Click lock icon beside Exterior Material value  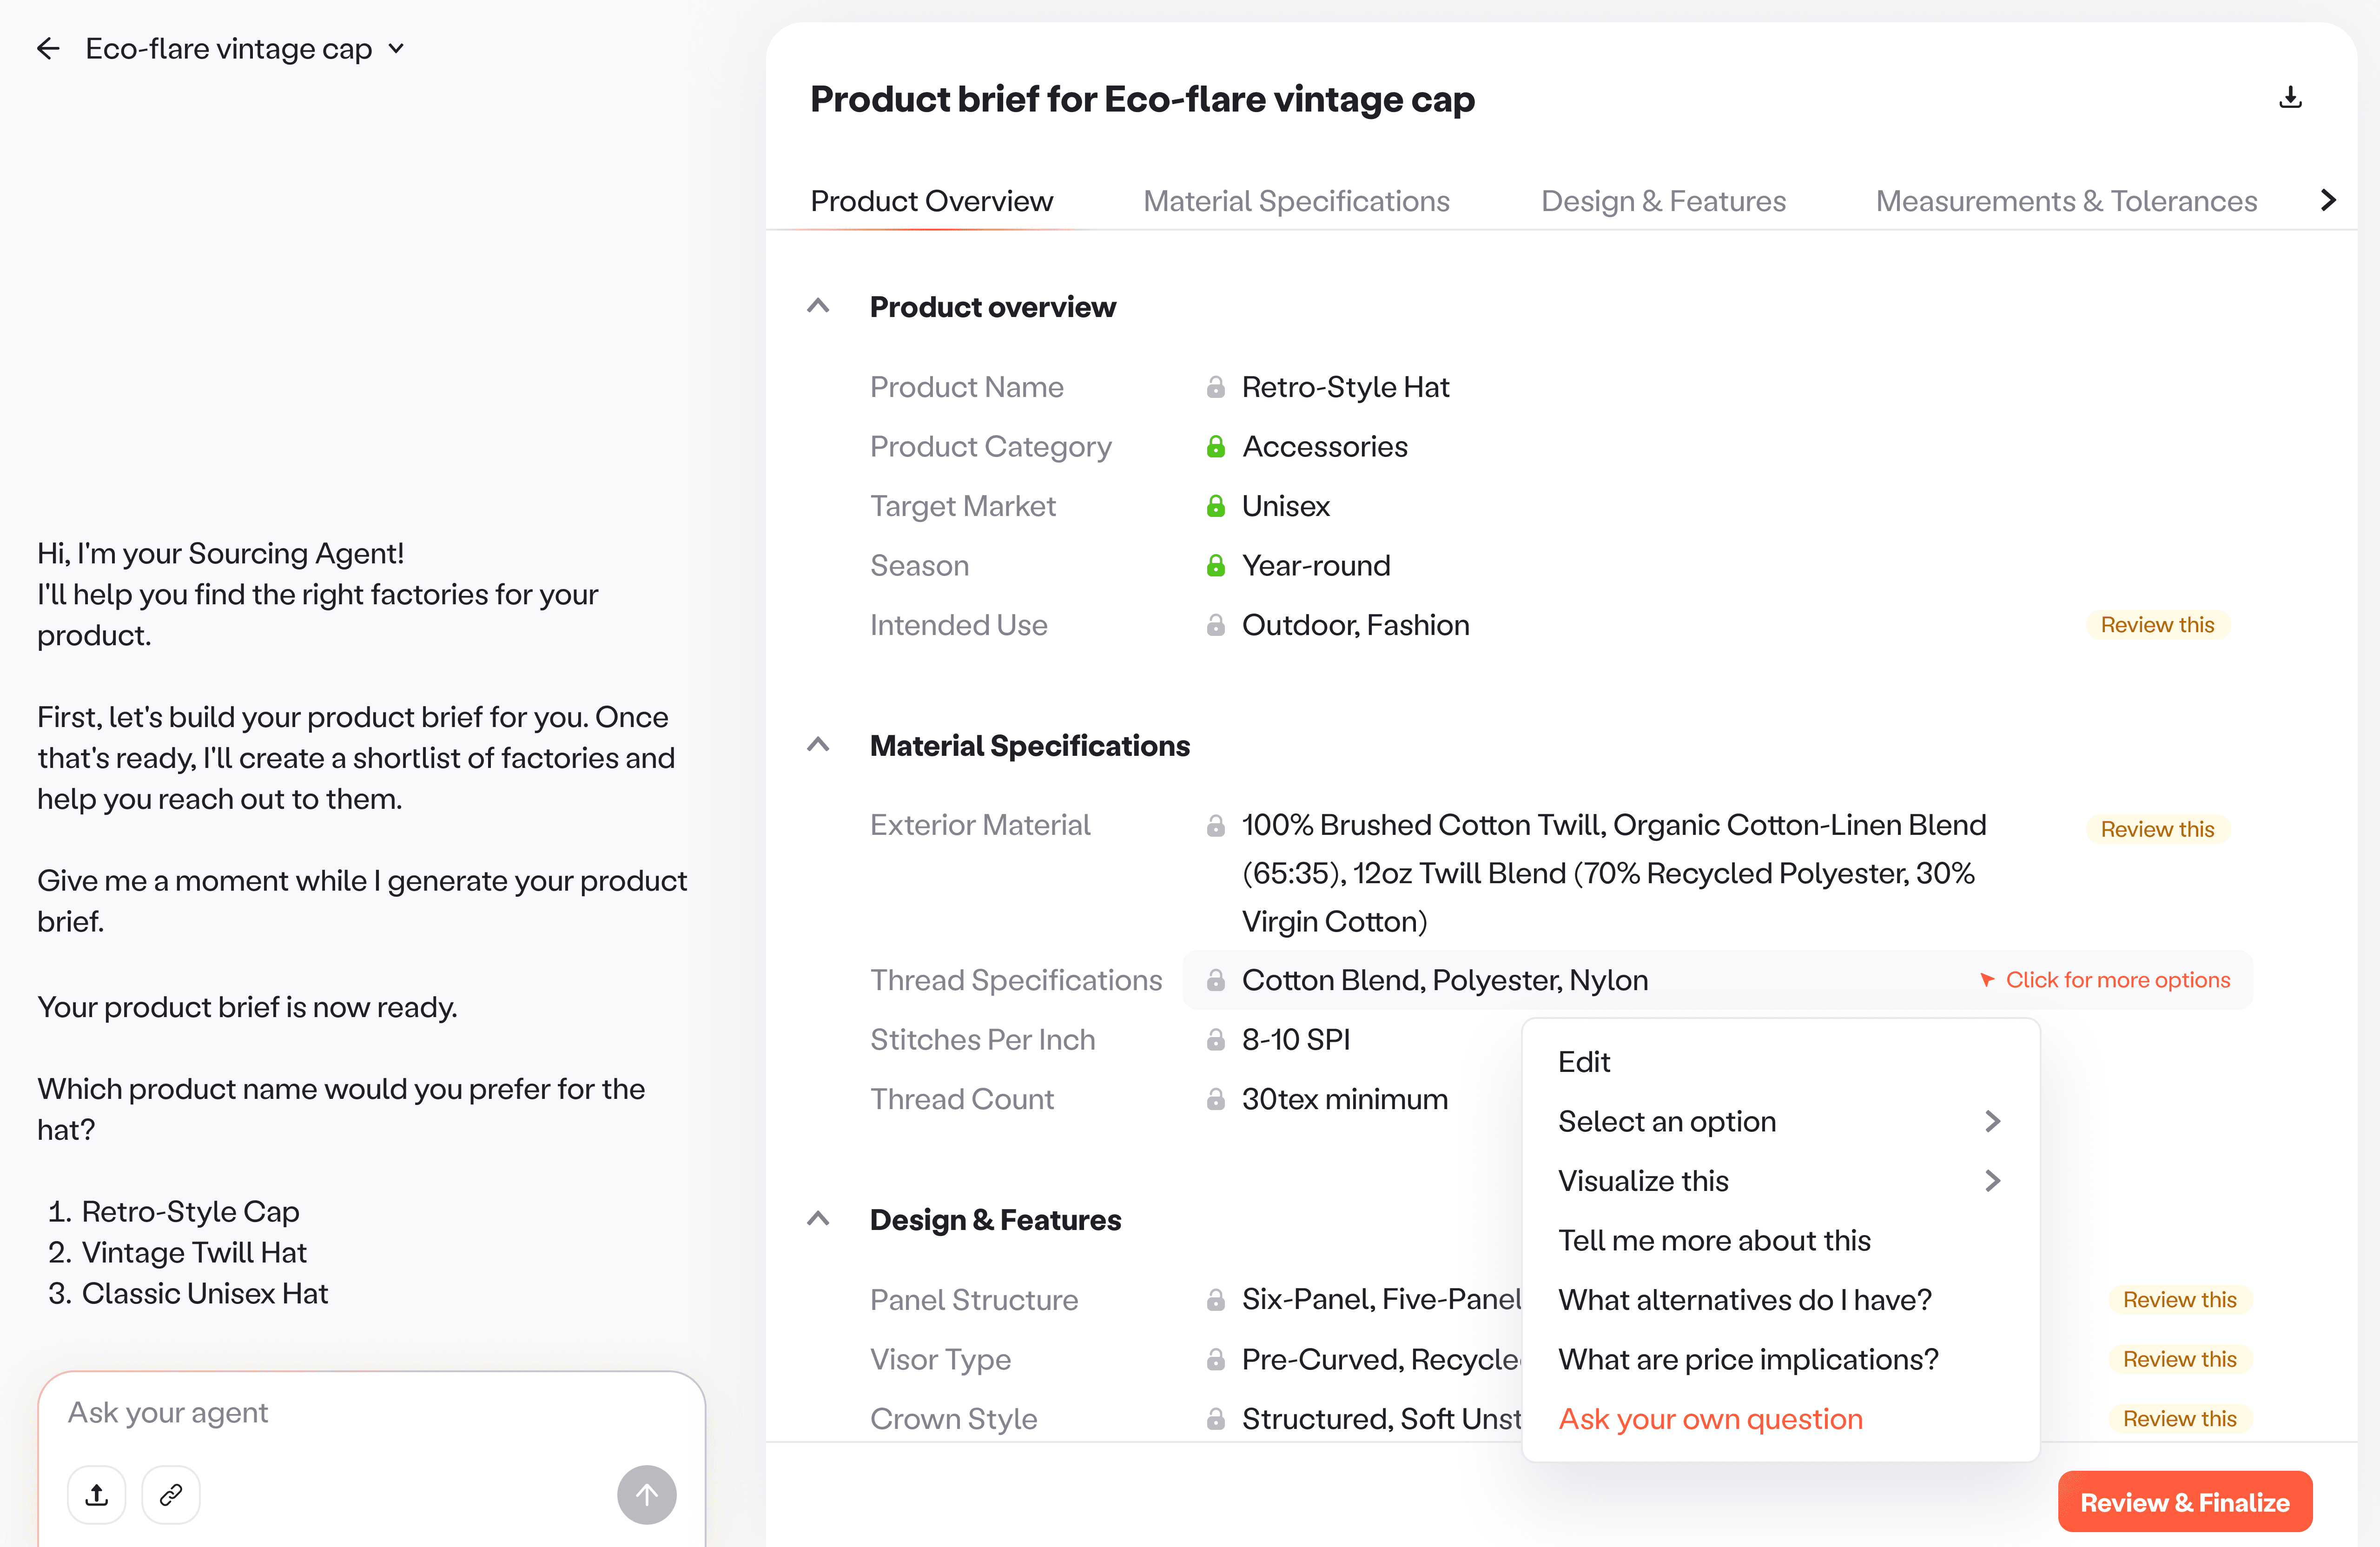coord(1215,825)
